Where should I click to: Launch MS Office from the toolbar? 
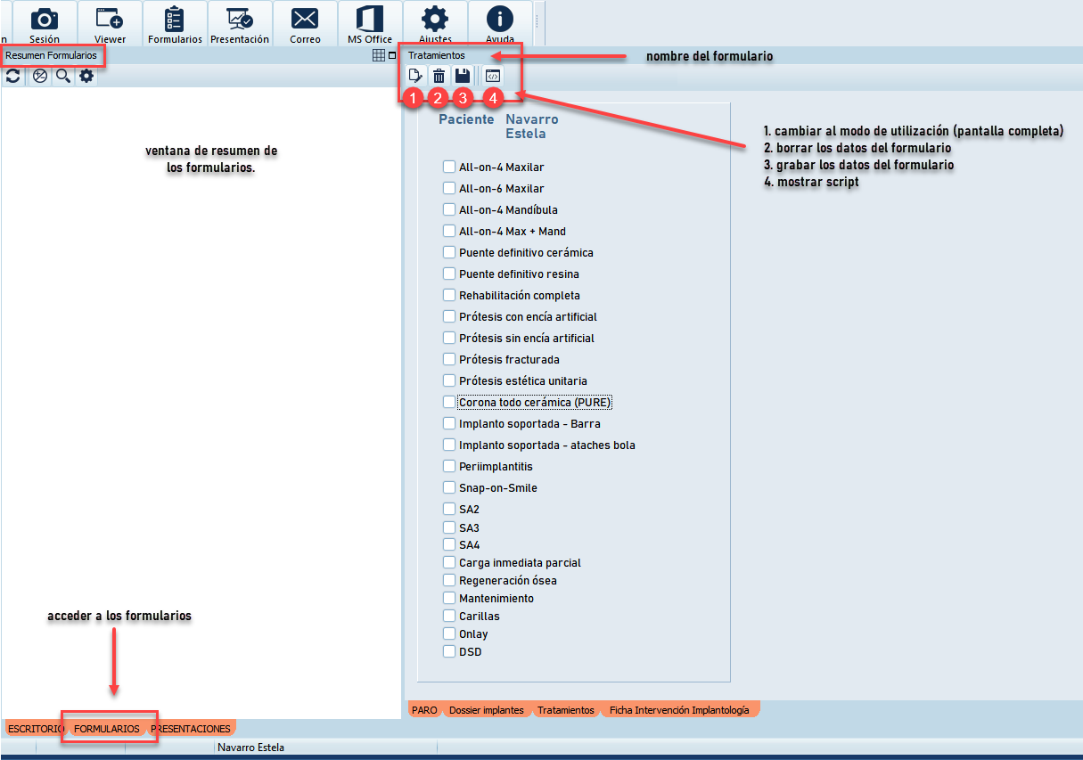(x=370, y=23)
